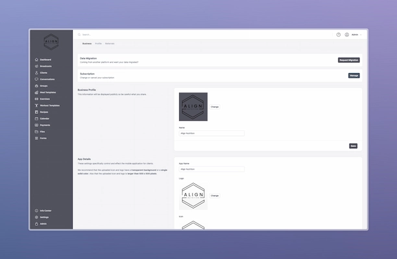Open Meal Templates via its sidebar icon
397x259 pixels.
click(x=36, y=93)
